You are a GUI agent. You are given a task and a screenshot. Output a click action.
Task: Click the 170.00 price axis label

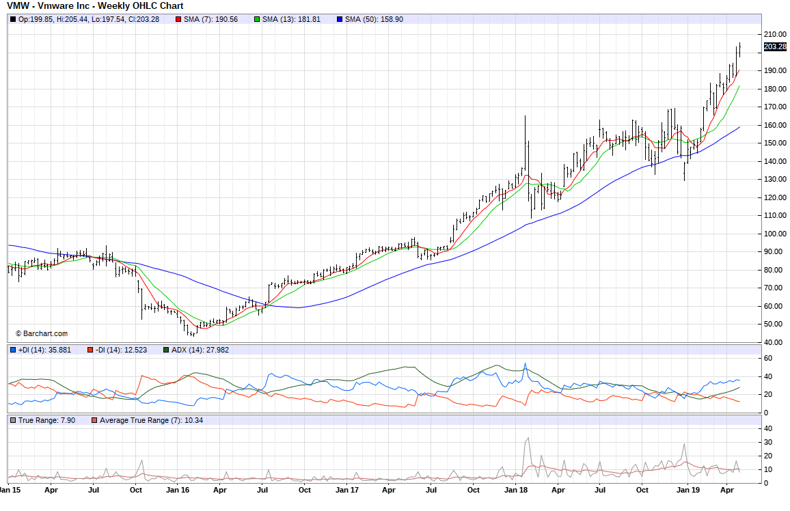pos(775,107)
